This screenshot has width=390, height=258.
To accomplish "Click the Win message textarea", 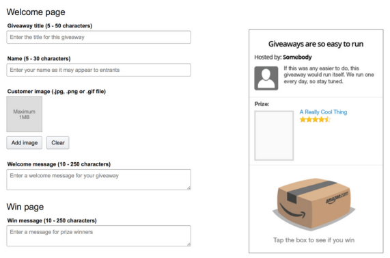I will coord(98,236).
